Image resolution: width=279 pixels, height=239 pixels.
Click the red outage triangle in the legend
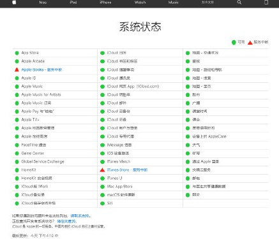pyautogui.click(x=250, y=43)
